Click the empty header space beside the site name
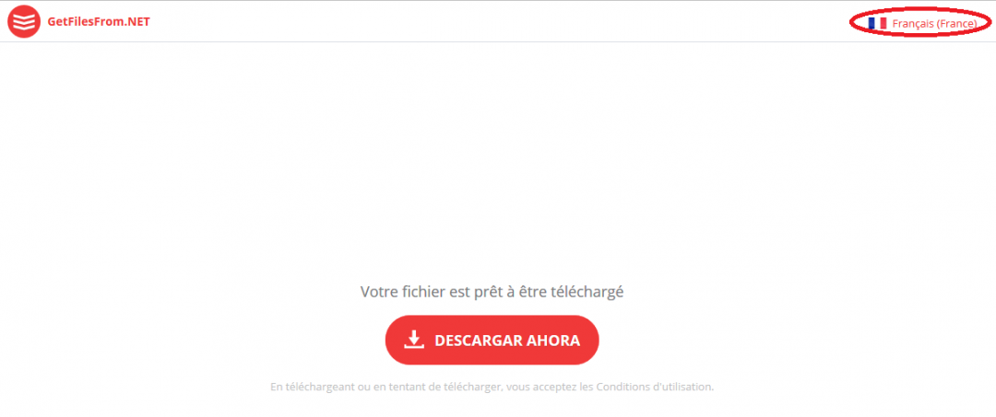The image size is (996, 417). [495, 21]
